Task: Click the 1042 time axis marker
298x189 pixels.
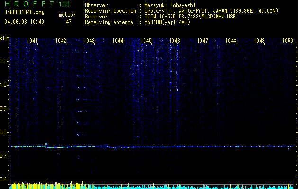Action: (x=61, y=41)
